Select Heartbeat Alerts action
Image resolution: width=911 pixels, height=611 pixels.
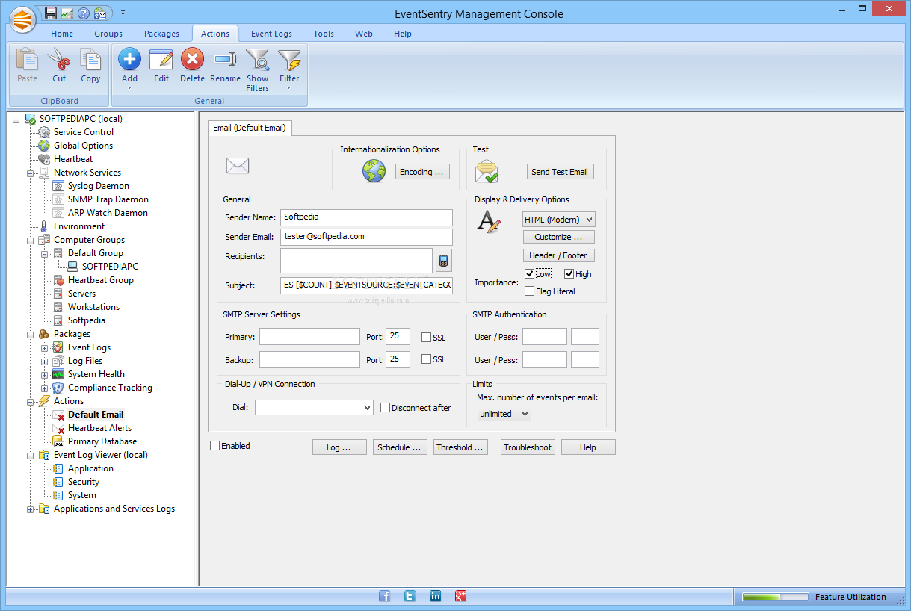coord(99,428)
